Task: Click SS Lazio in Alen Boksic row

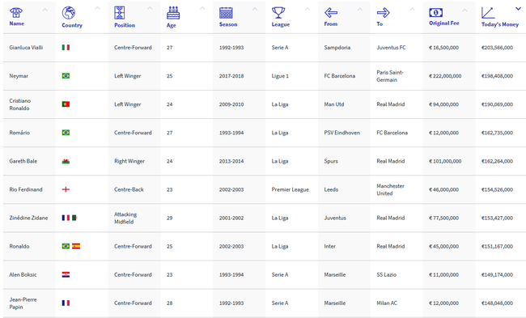Action: tap(387, 275)
